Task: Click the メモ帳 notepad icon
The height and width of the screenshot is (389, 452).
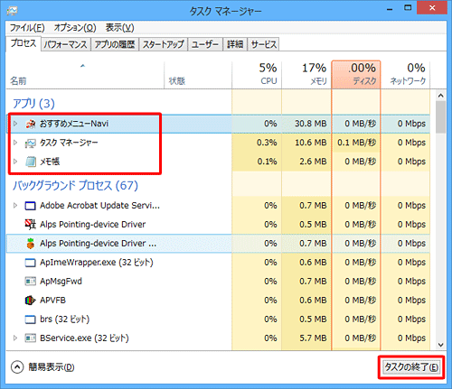Action: click(31, 162)
